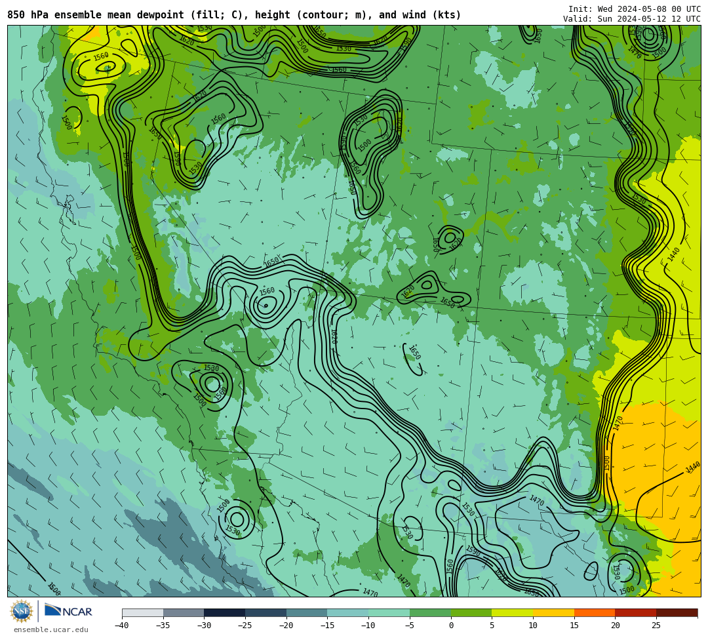Screen dimensions: 708x638
Task: Click the plot title '850 hPa ensemble mean dewpoint'
Action: coord(96,15)
